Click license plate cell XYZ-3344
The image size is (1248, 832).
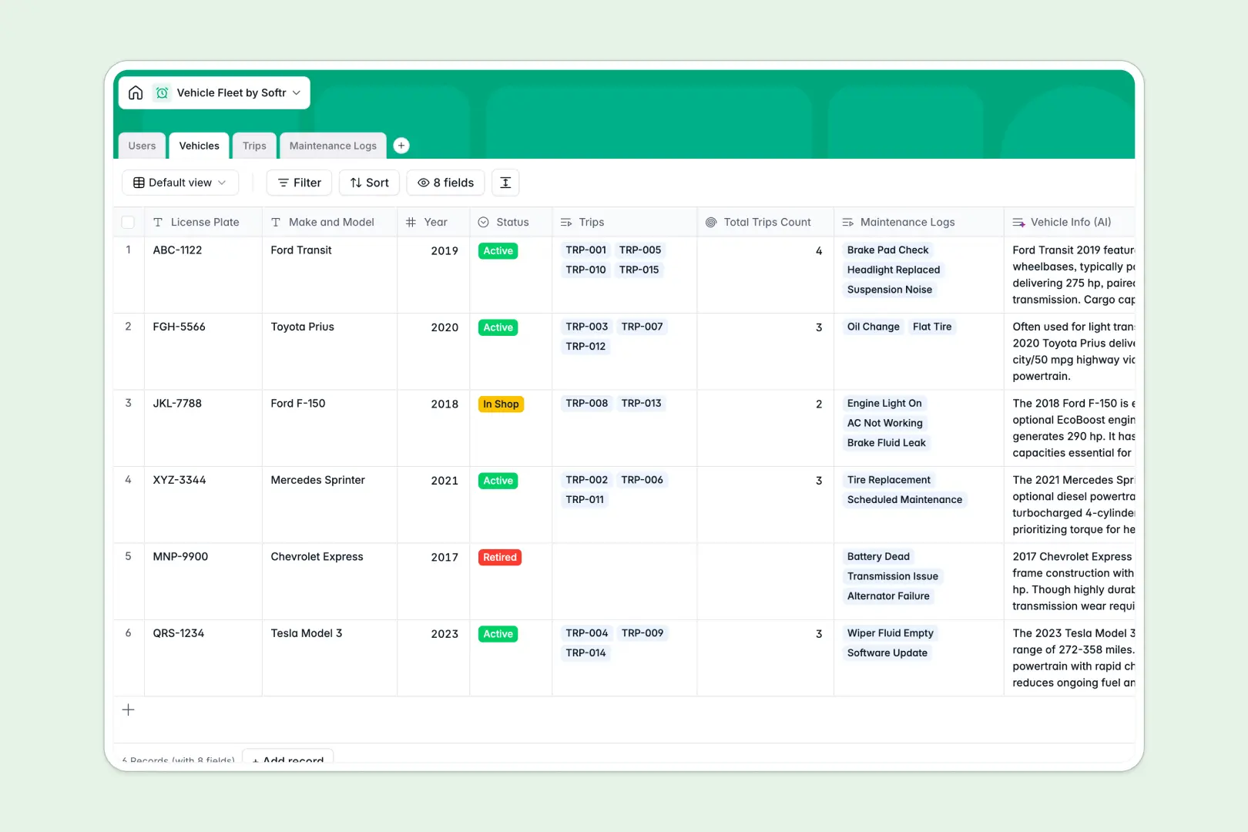pyautogui.click(x=203, y=505)
